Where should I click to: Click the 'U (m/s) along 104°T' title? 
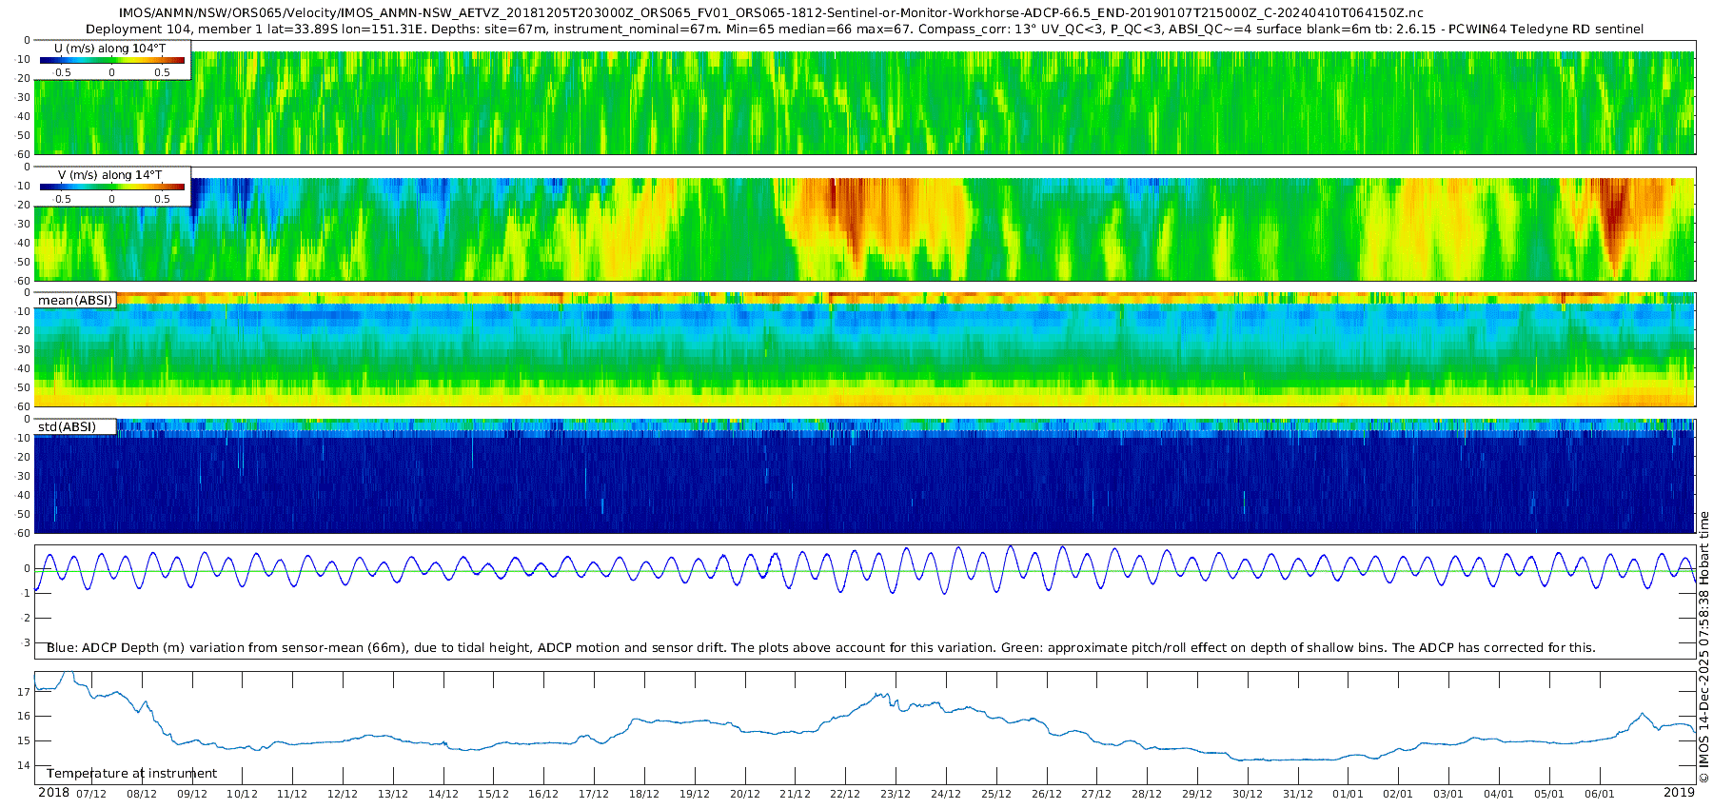[110, 49]
